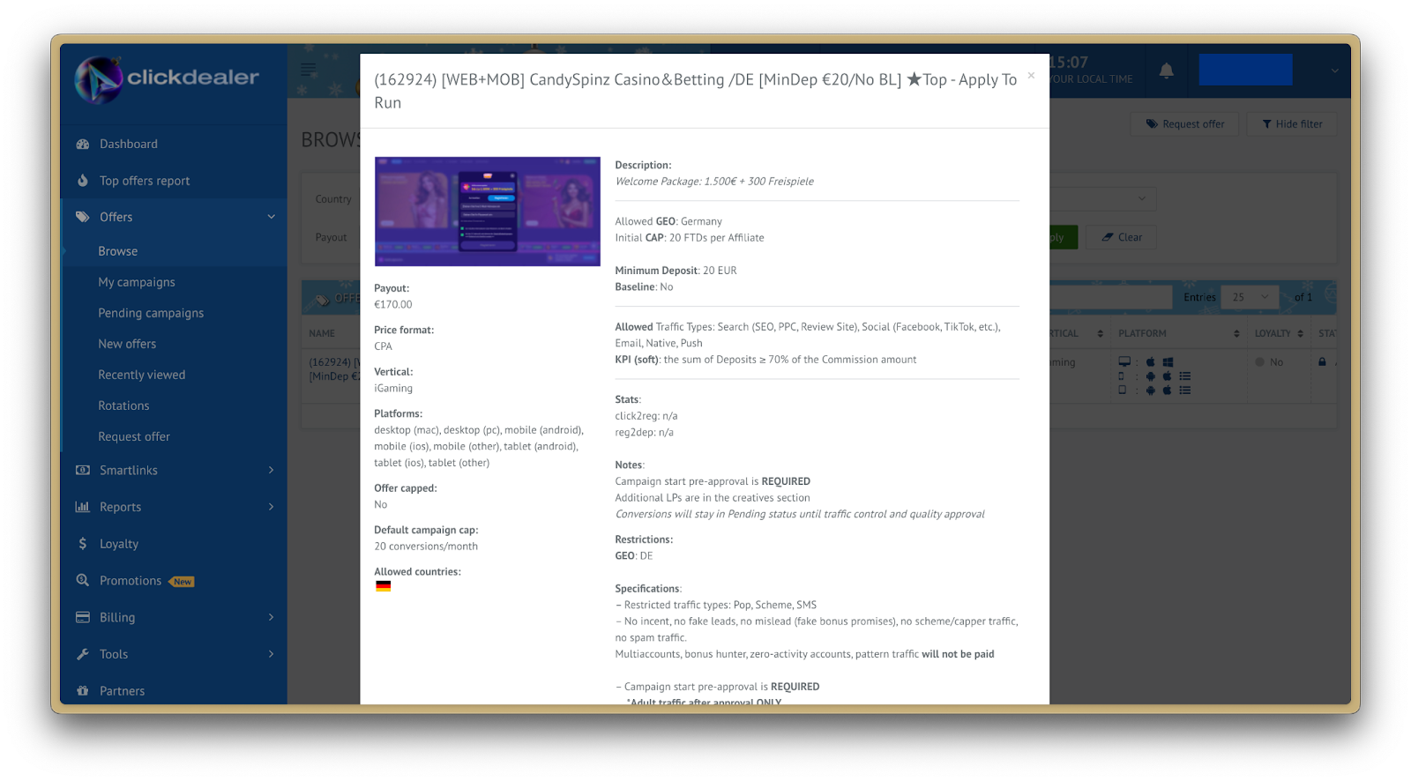
Task: Click the lock icon in the offer row
Action: pyautogui.click(x=1322, y=362)
